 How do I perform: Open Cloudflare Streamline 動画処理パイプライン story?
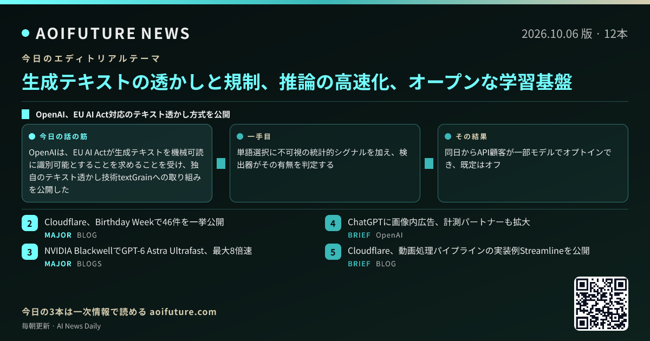click(469, 251)
